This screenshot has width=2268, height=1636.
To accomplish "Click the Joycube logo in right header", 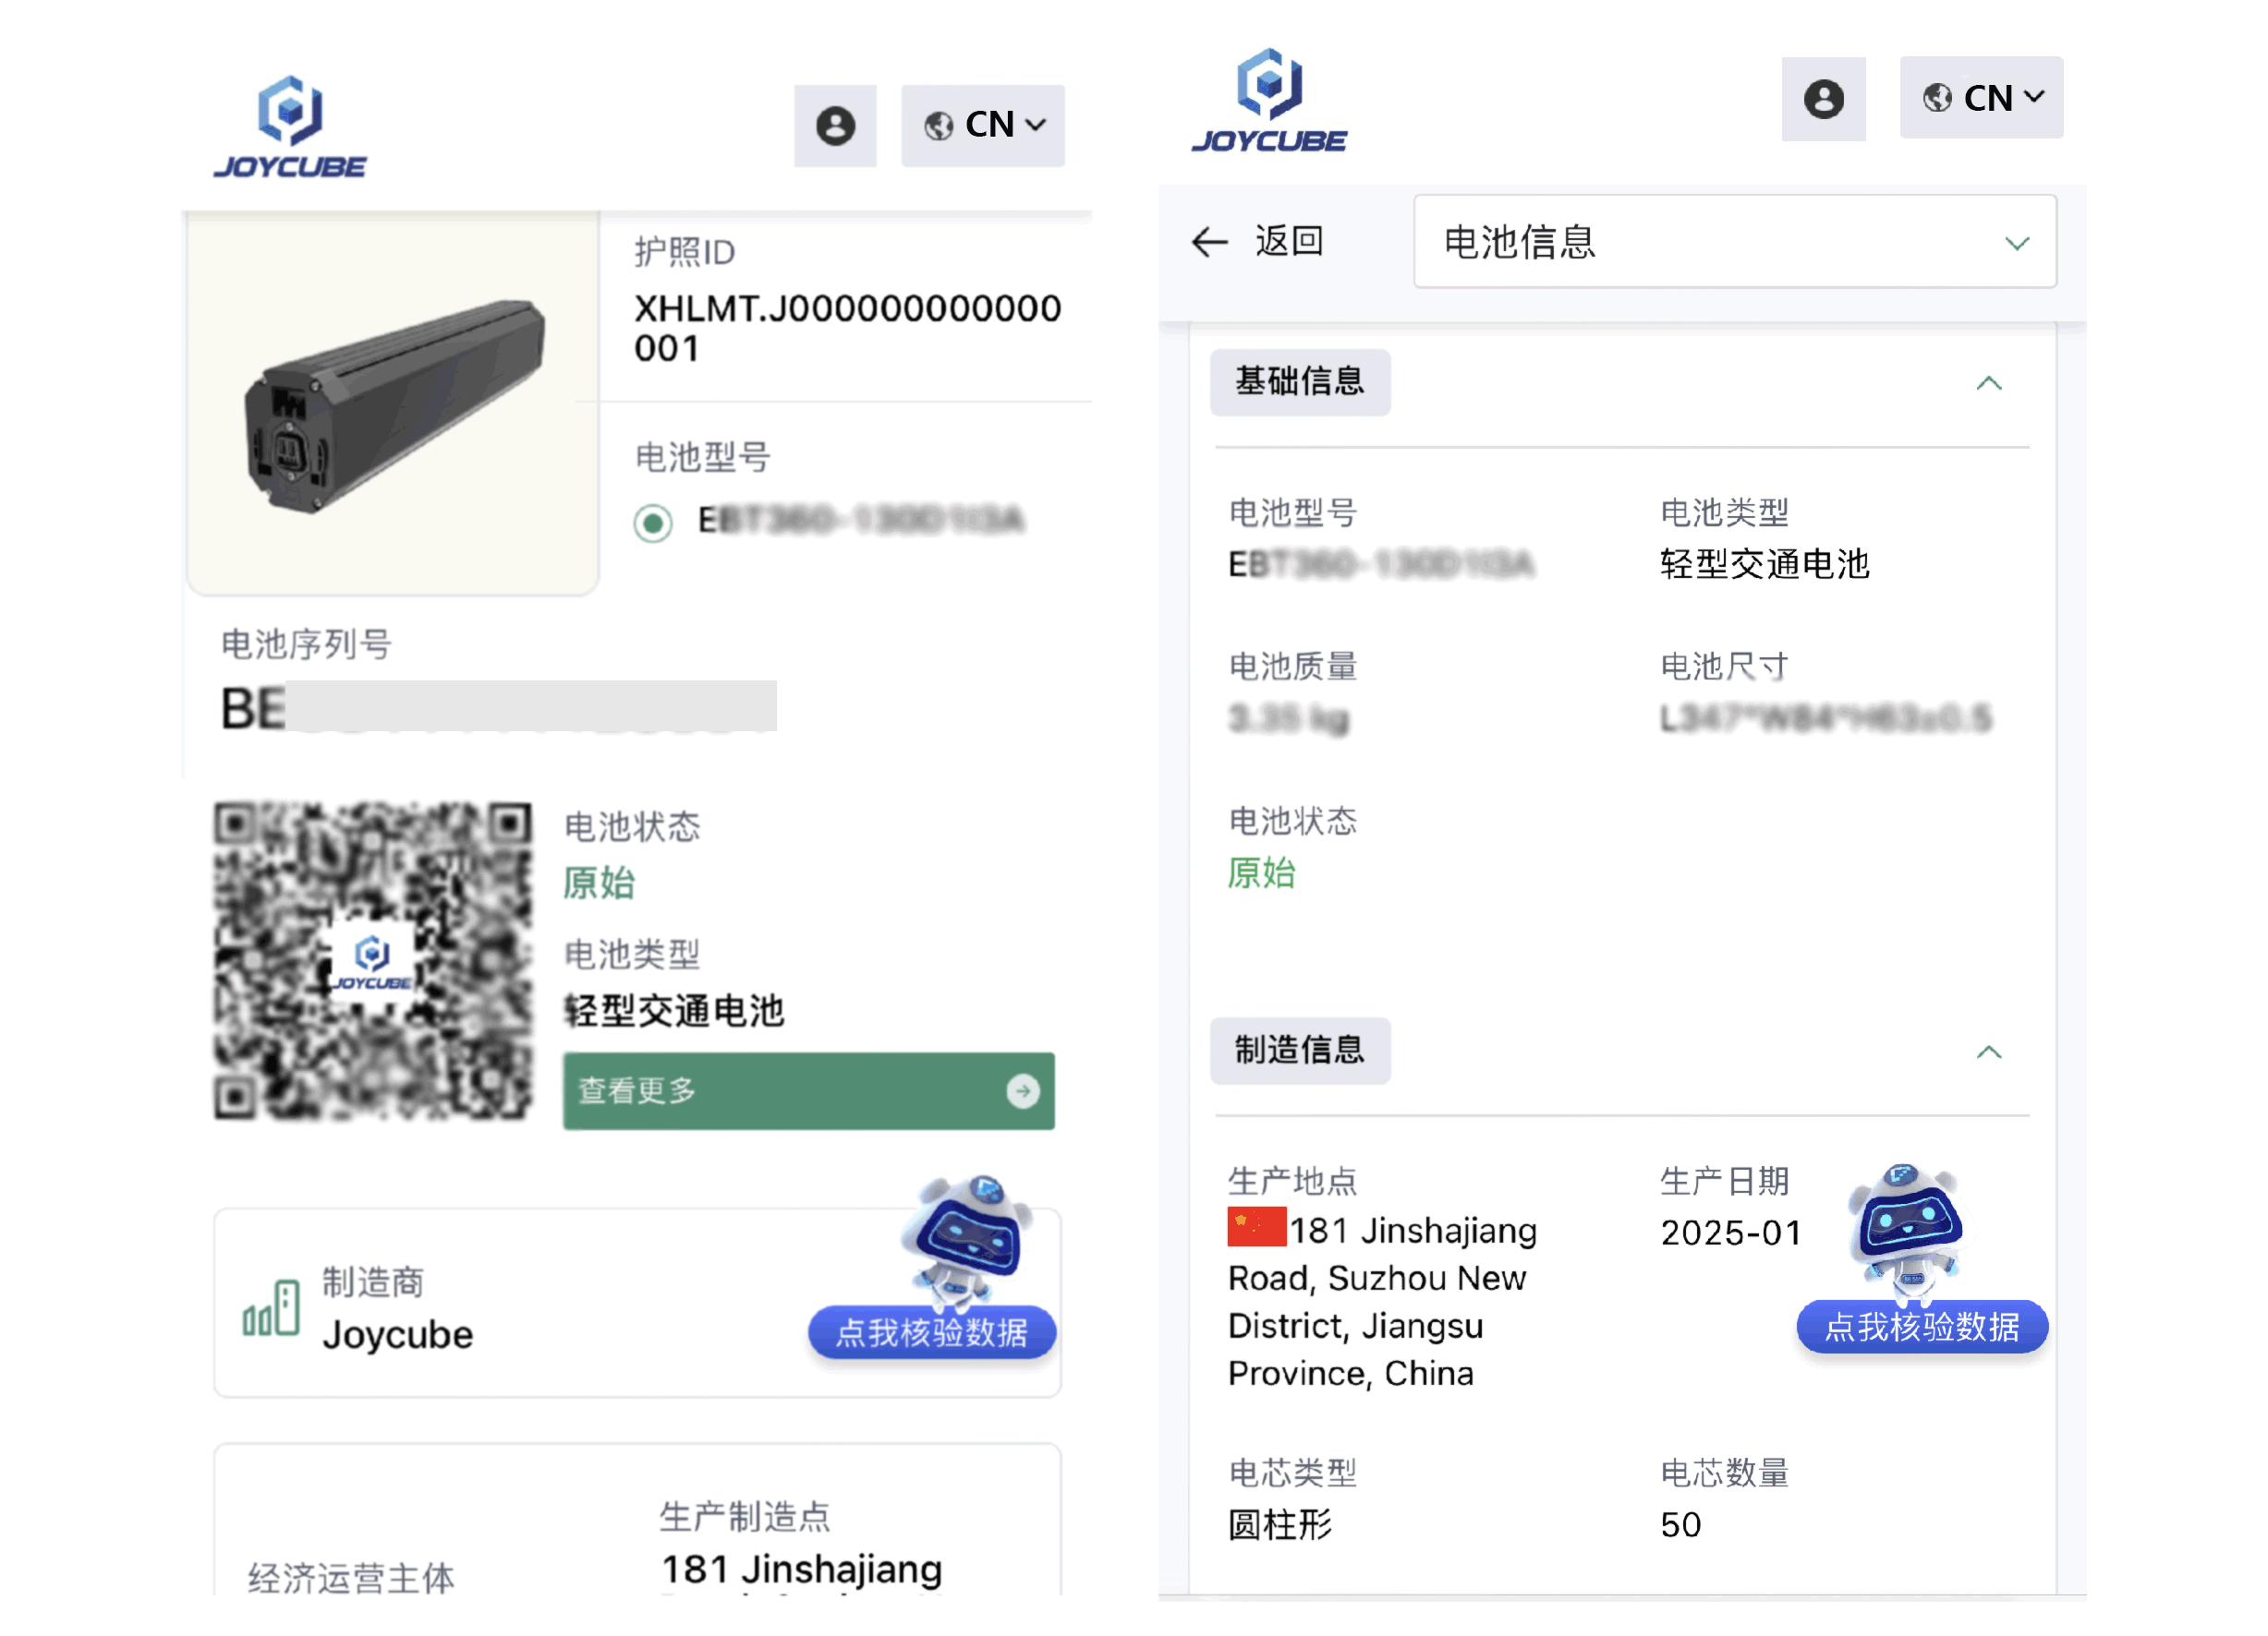I will pyautogui.click(x=1268, y=101).
